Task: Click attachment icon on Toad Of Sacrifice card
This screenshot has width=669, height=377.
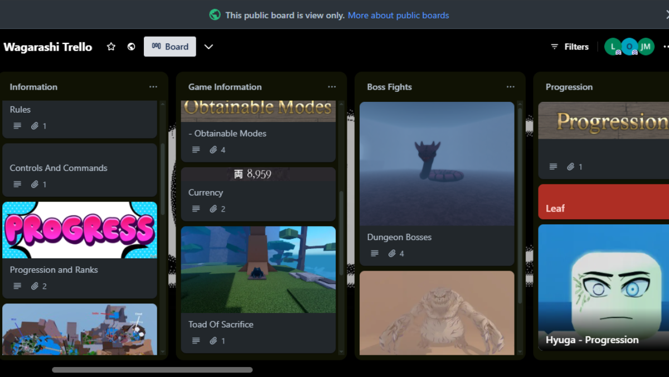Action: pyautogui.click(x=214, y=341)
